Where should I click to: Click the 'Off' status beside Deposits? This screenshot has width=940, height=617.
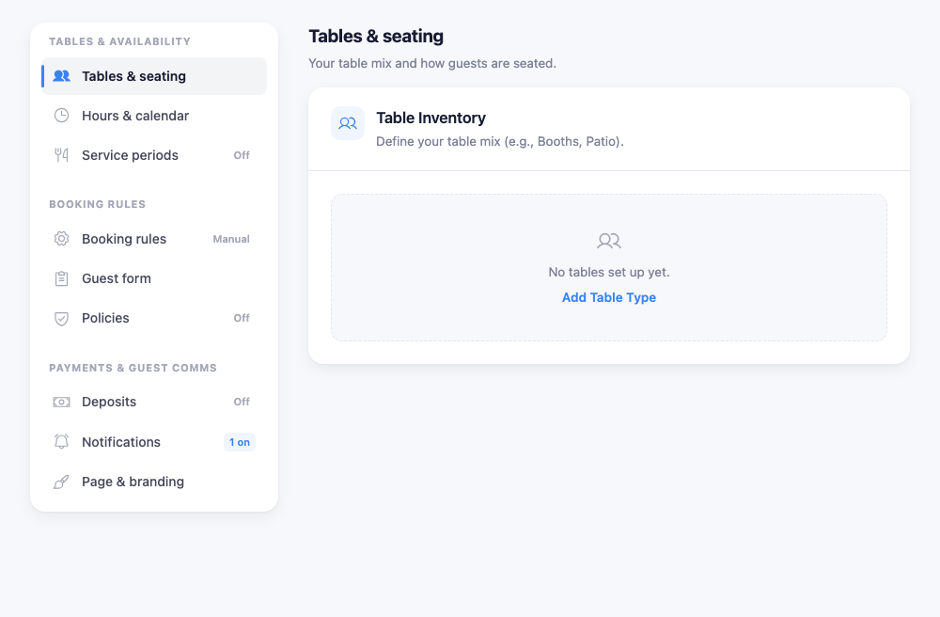(x=242, y=402)
